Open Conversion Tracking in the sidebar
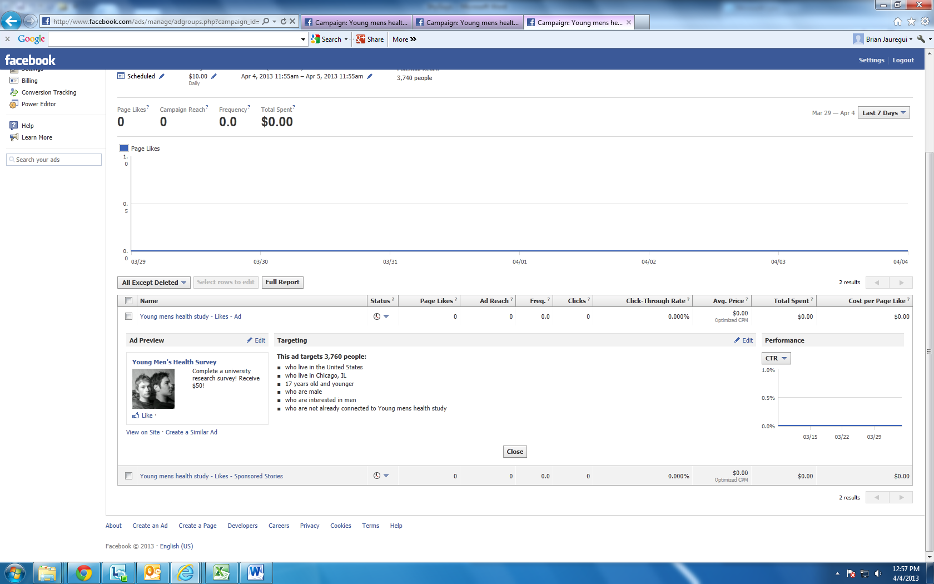 [x=49, y=92]
